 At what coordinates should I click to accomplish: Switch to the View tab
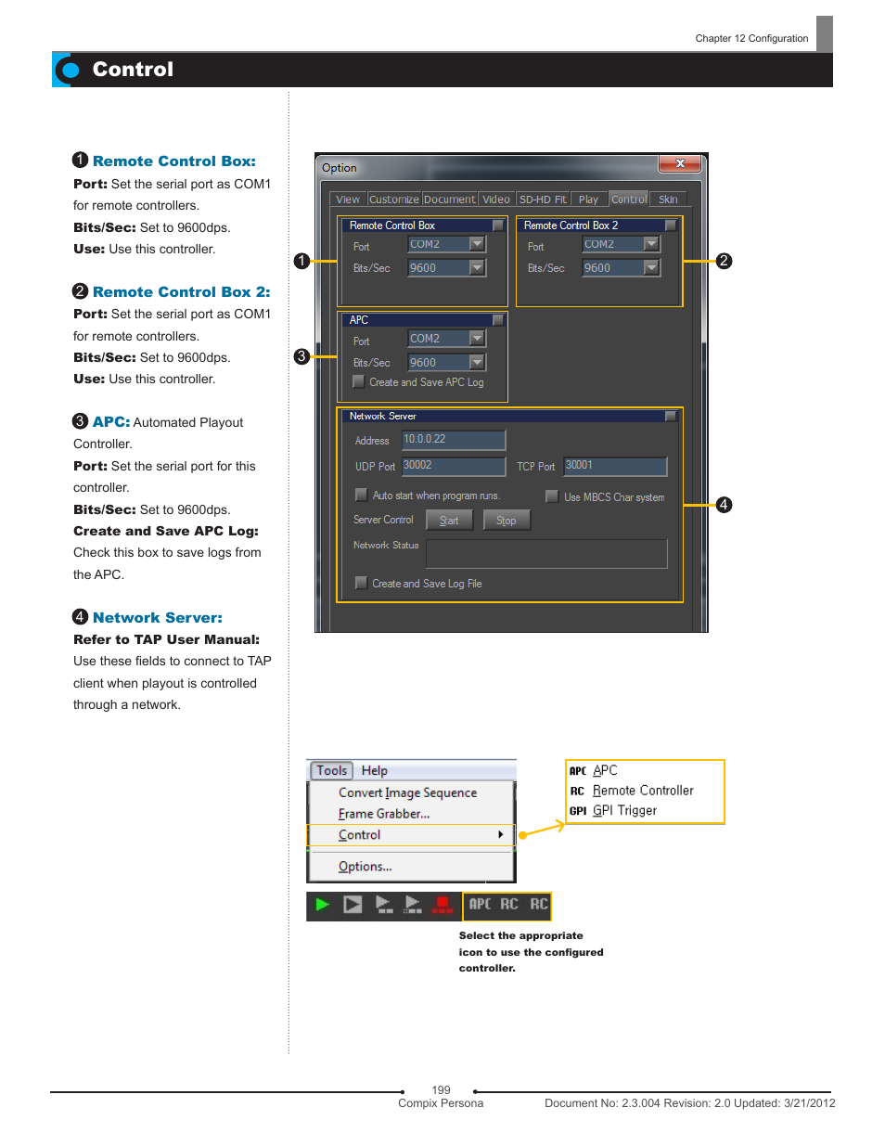pos(348,199)
